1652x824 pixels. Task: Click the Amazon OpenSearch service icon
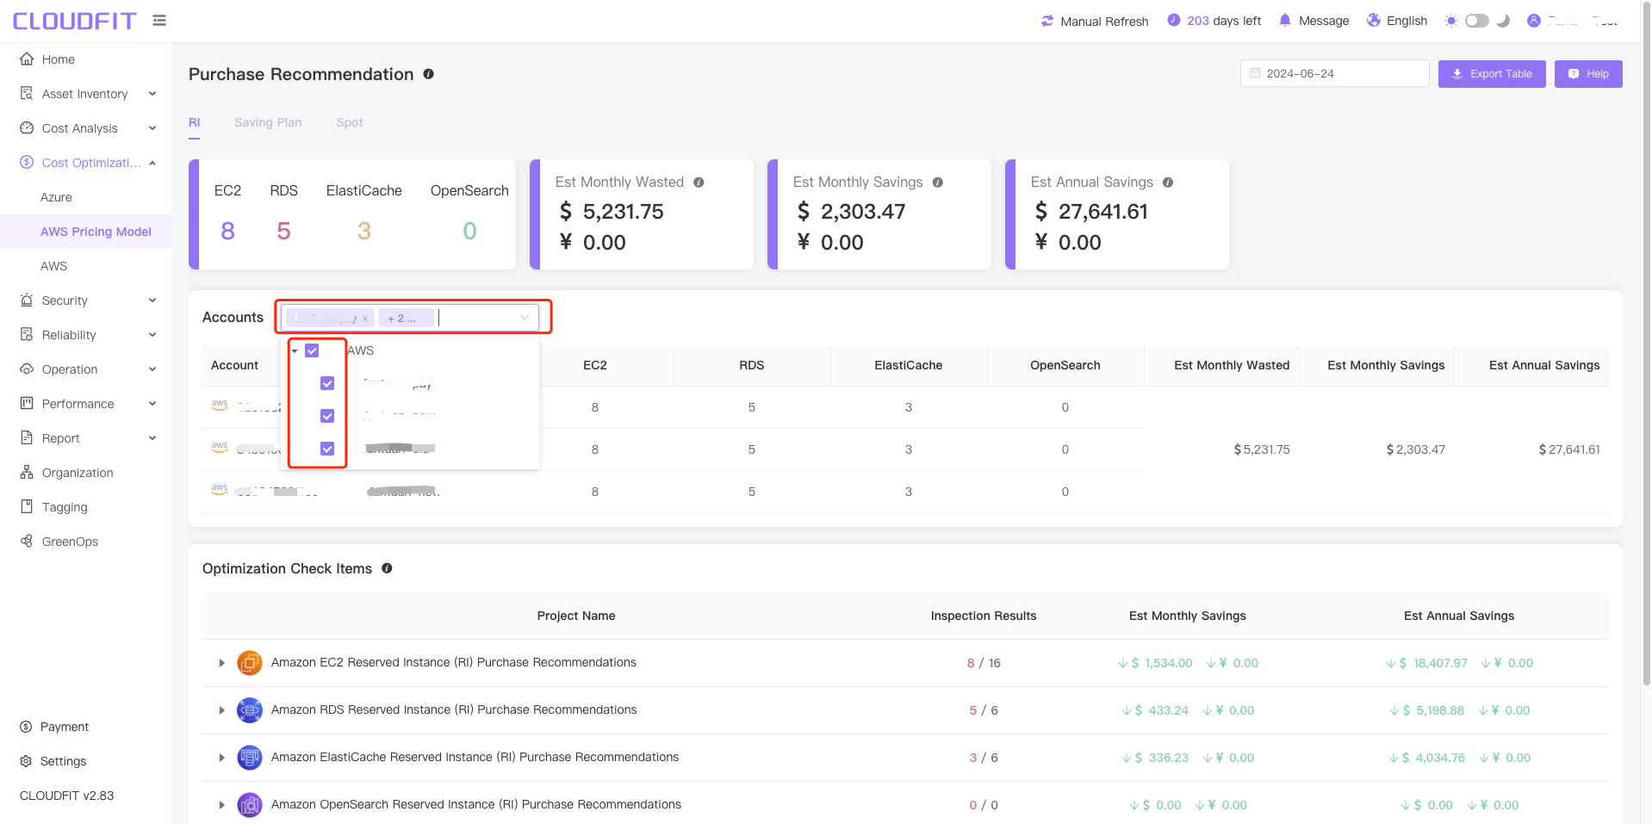tap(250, 805)
